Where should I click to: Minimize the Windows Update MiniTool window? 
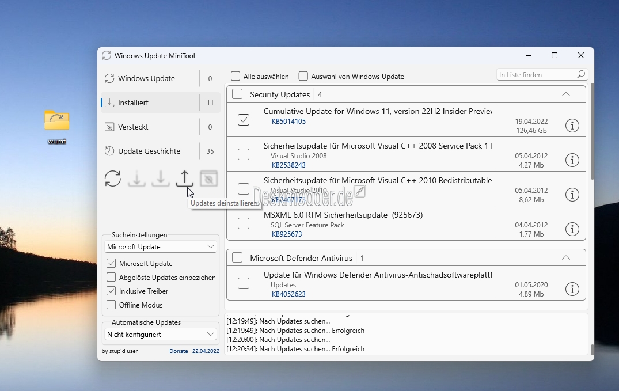[529, 55]
